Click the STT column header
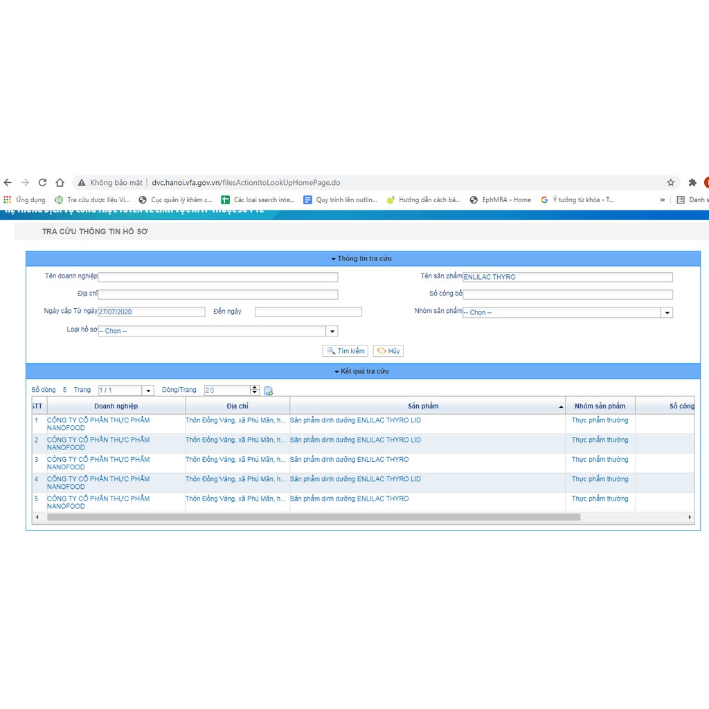Image resolution: width=709 pixels, height=709 pixels. point(39,406)
